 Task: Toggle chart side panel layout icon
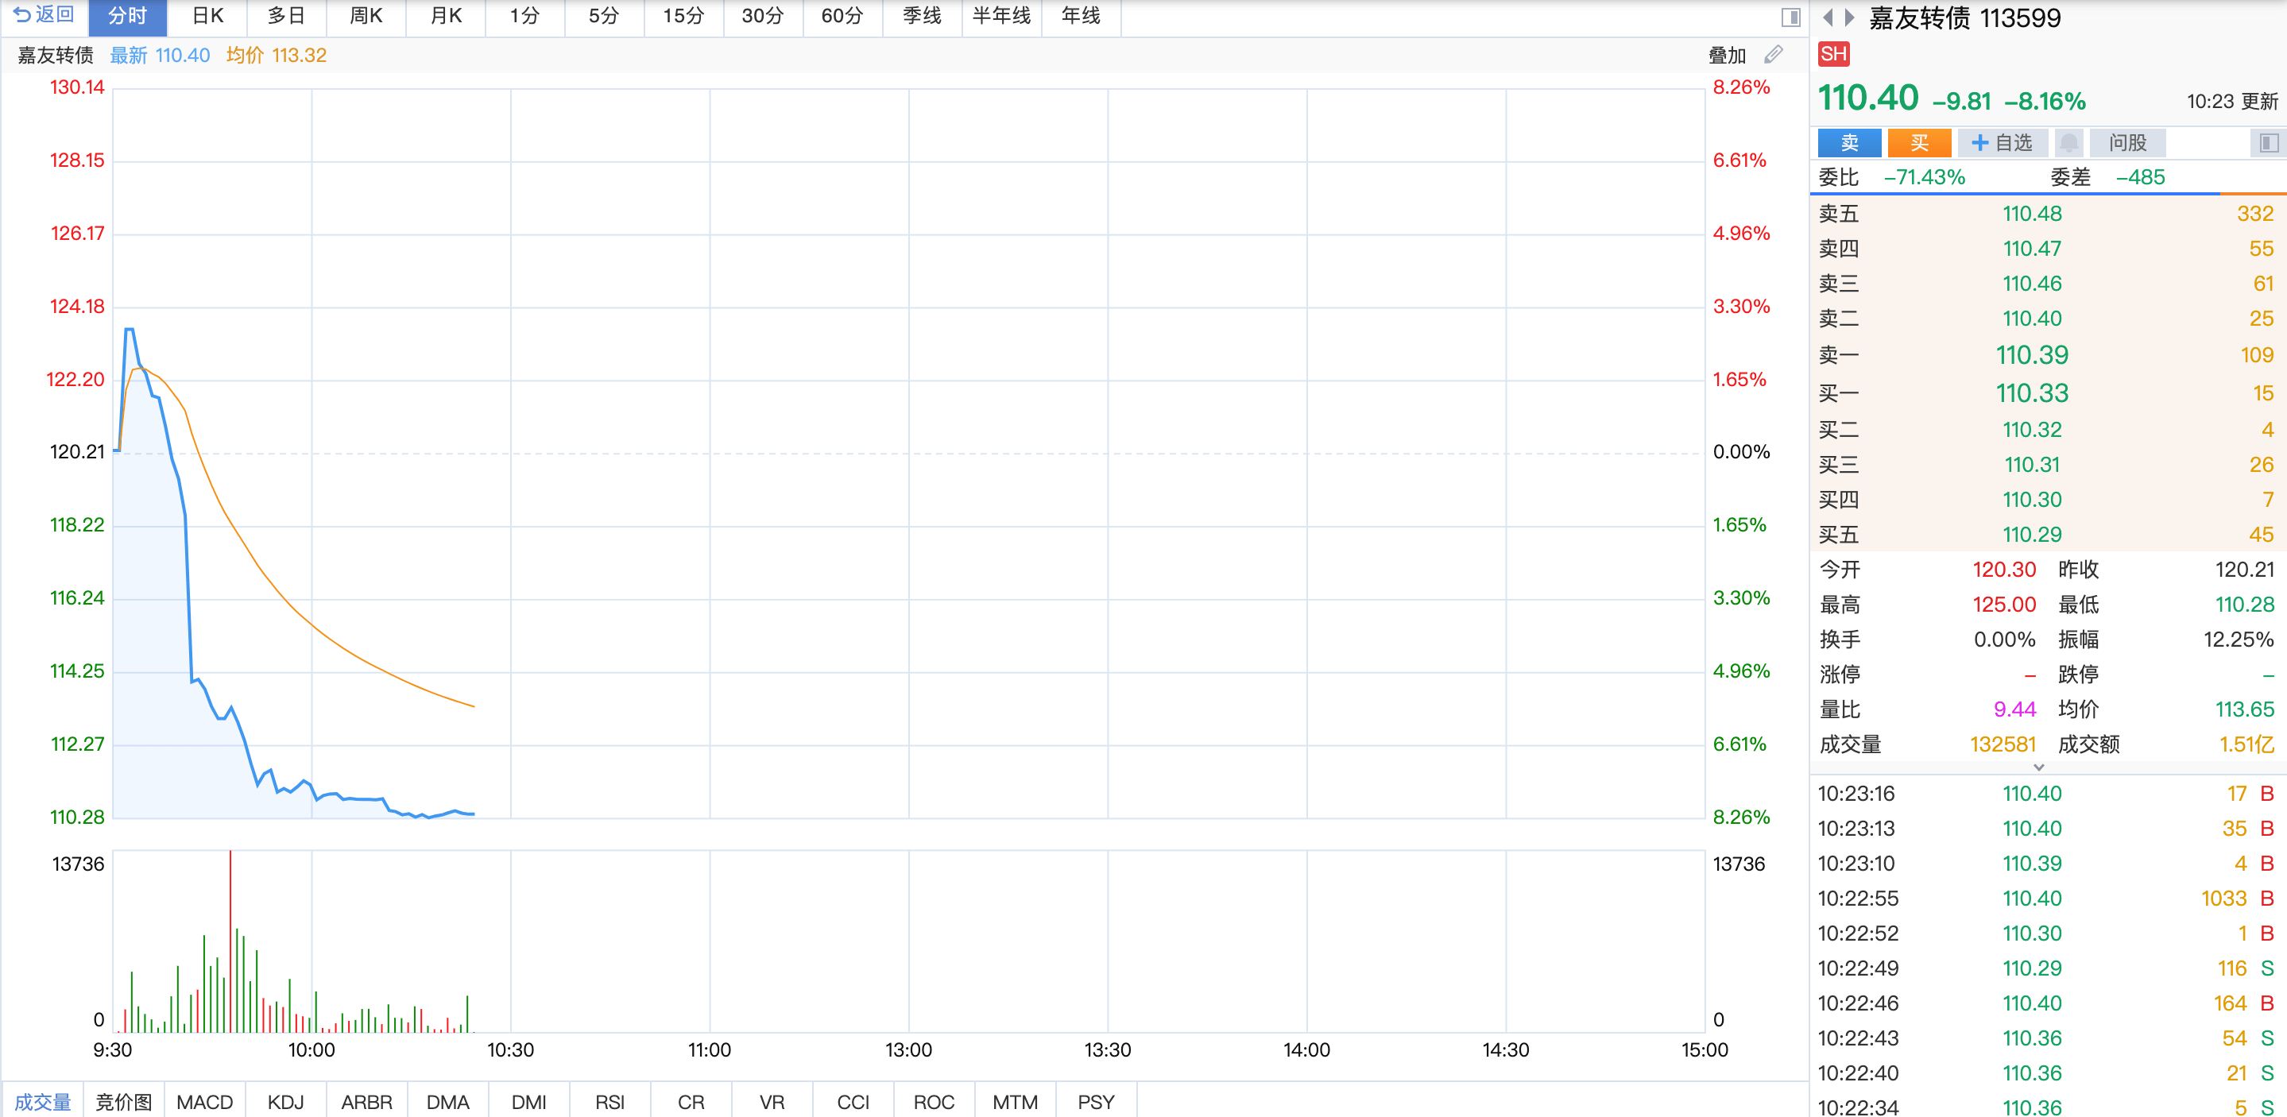tap(1790, 17)
